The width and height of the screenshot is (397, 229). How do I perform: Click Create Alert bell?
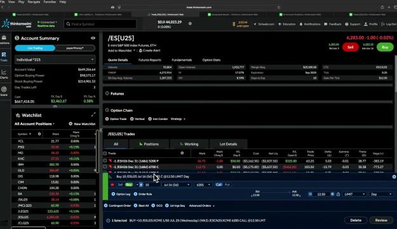pos(150,51)
